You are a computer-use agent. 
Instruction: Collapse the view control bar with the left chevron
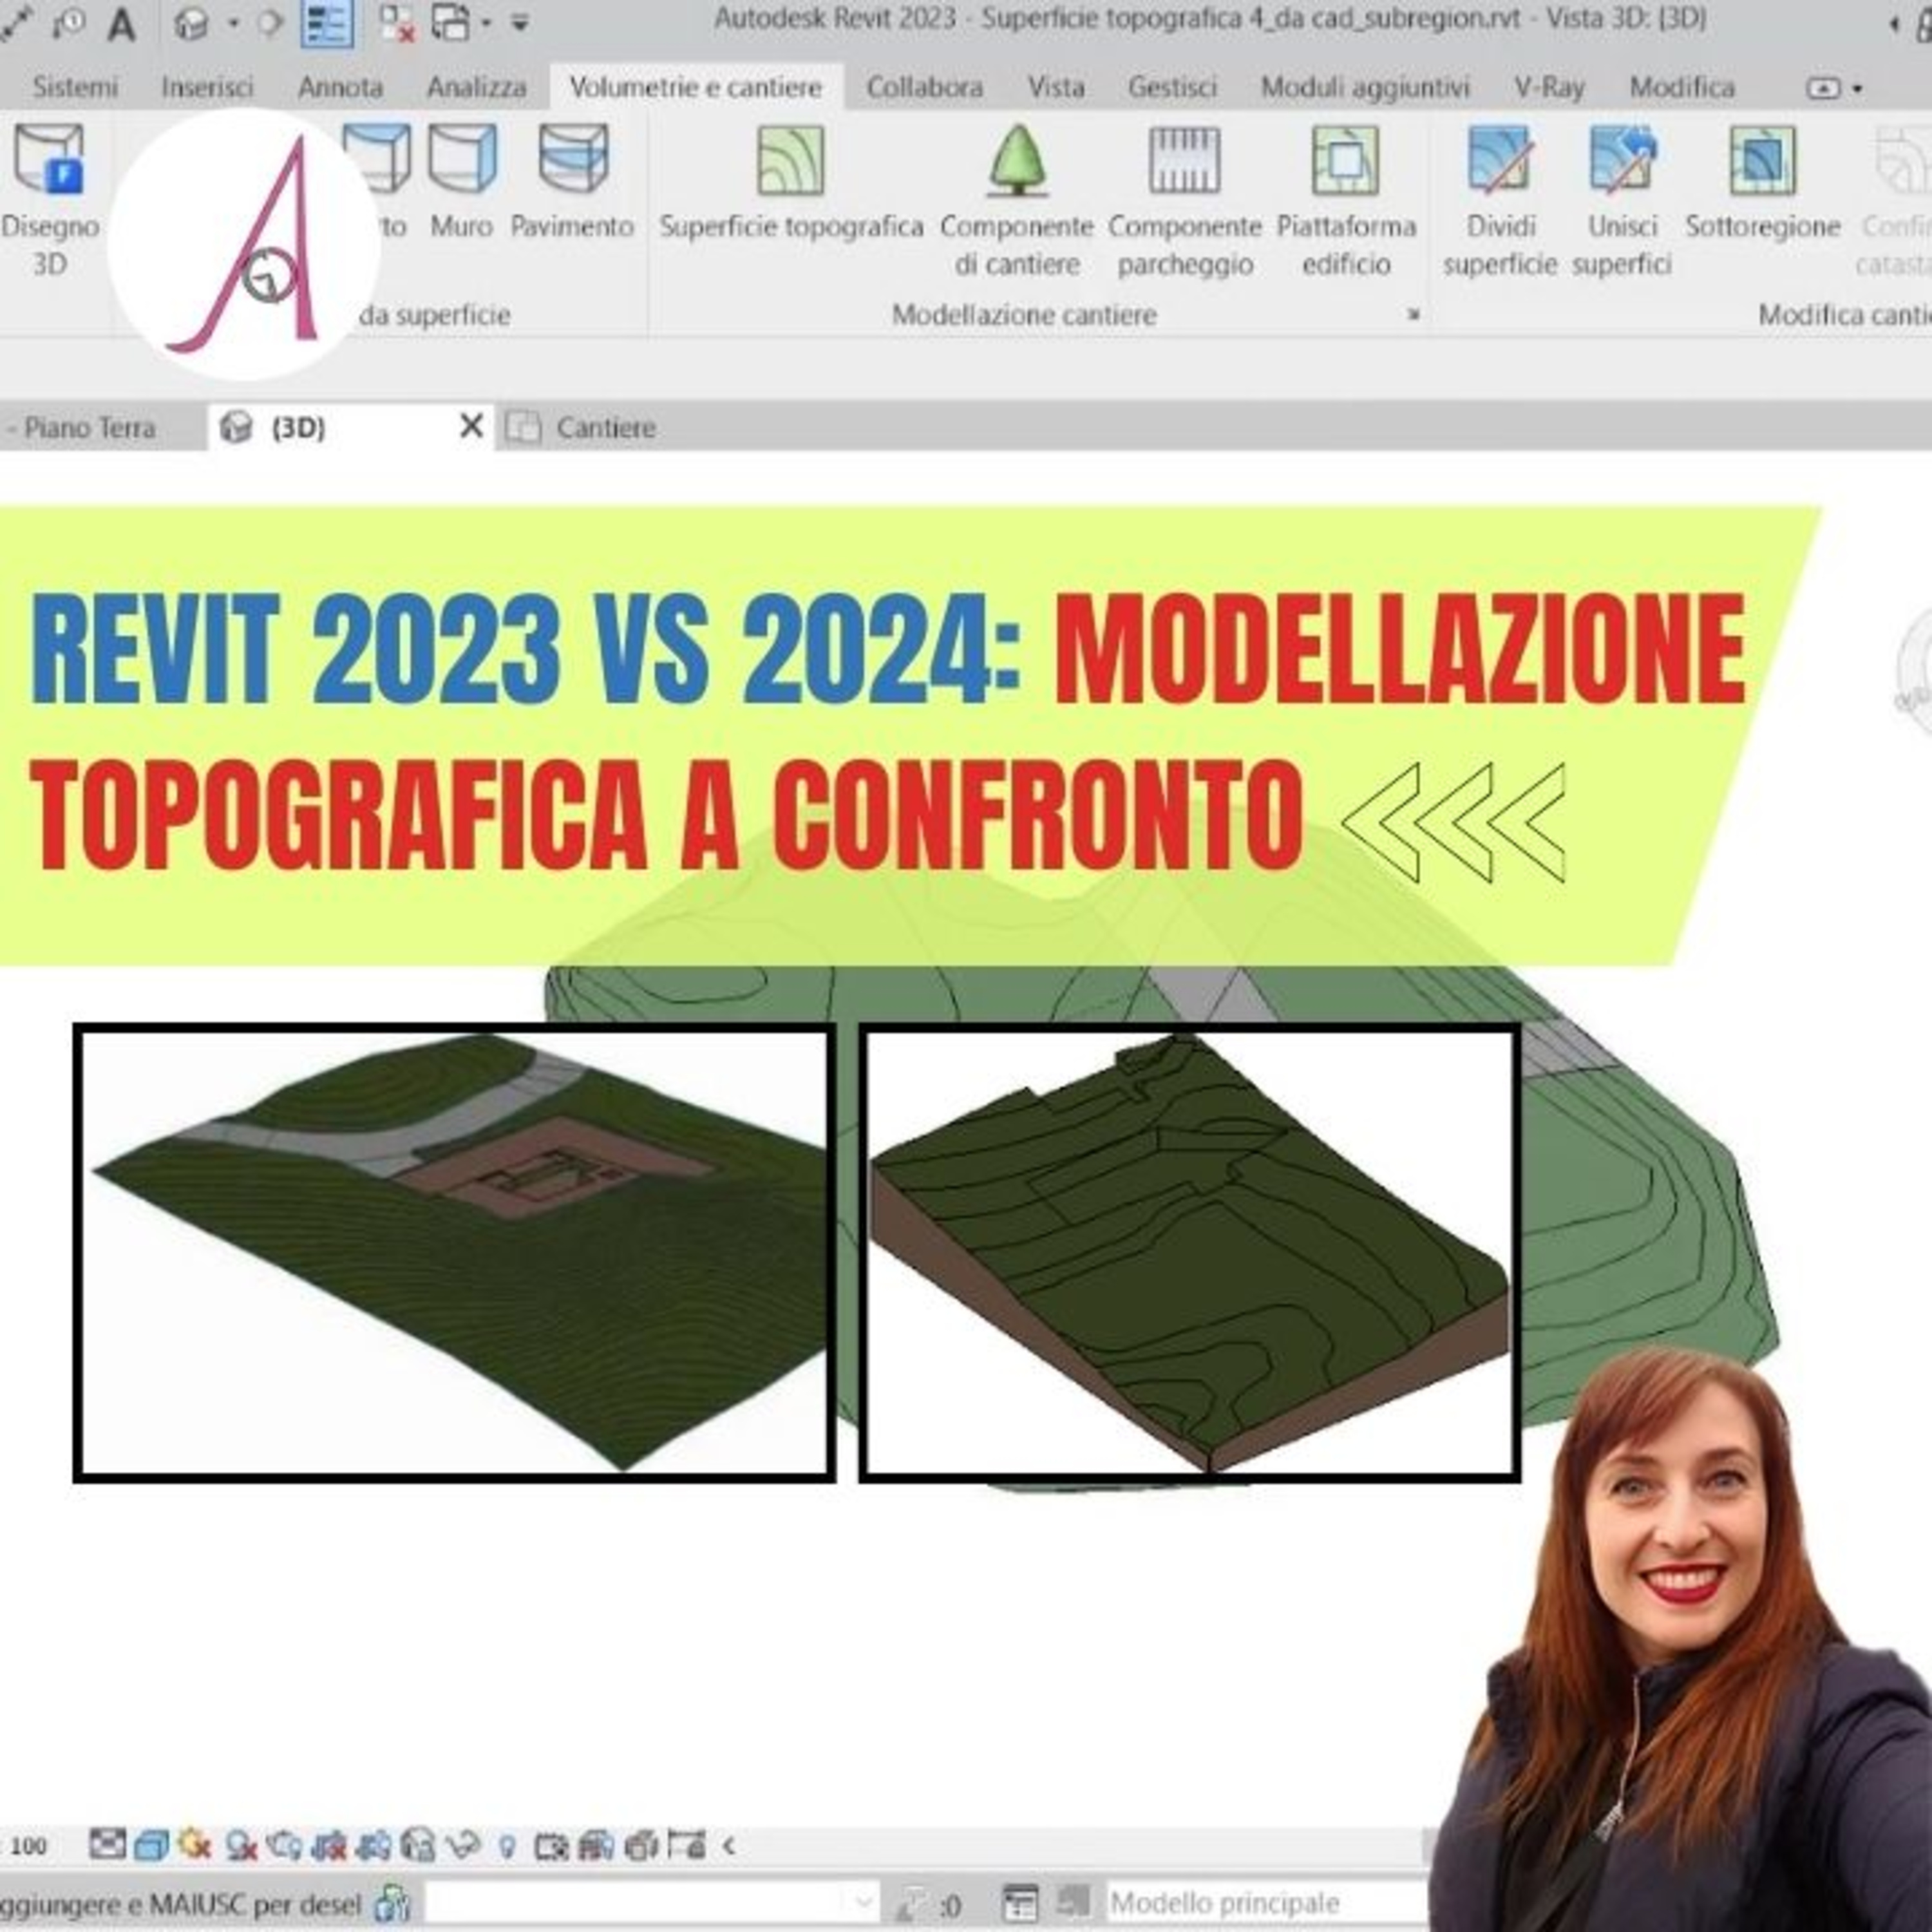728,1846
